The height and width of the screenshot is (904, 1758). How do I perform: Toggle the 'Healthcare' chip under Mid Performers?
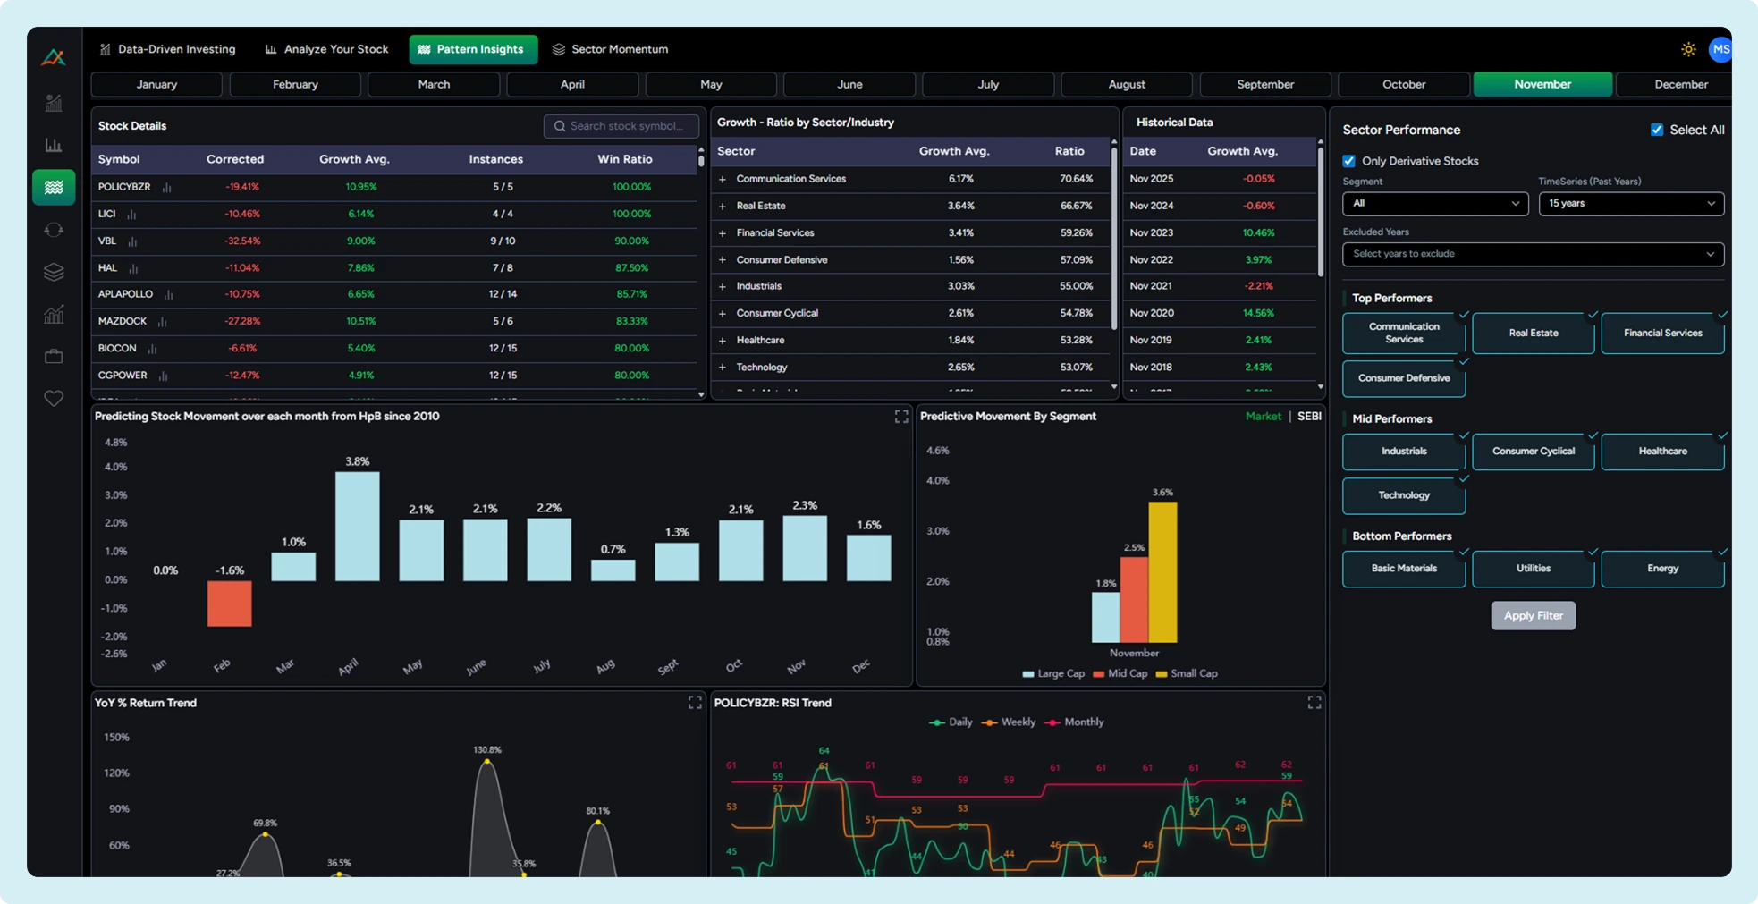point(1662,452)
